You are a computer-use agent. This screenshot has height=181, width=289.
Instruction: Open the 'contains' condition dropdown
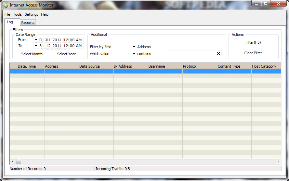[x=134, y=54]
